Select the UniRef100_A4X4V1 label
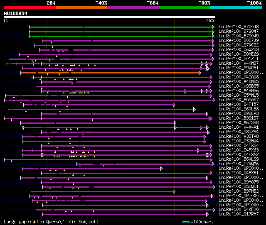This screenshot has height=225, width=266. (x=239, y=127)
